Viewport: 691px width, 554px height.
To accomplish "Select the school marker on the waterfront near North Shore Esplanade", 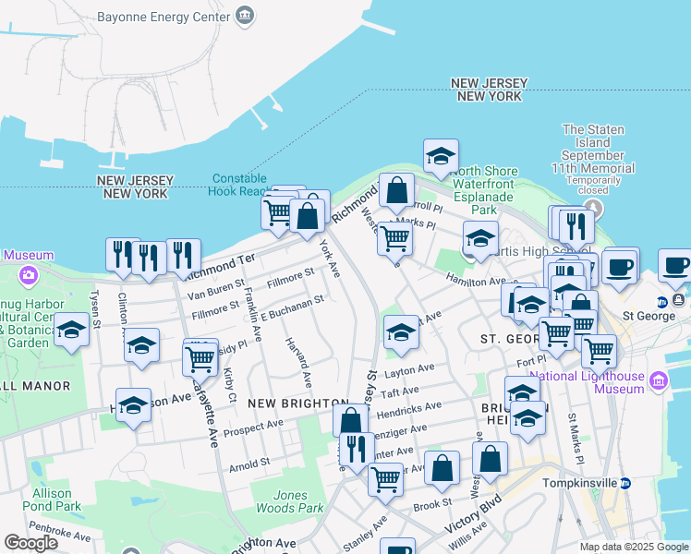I will click(441, 158).
